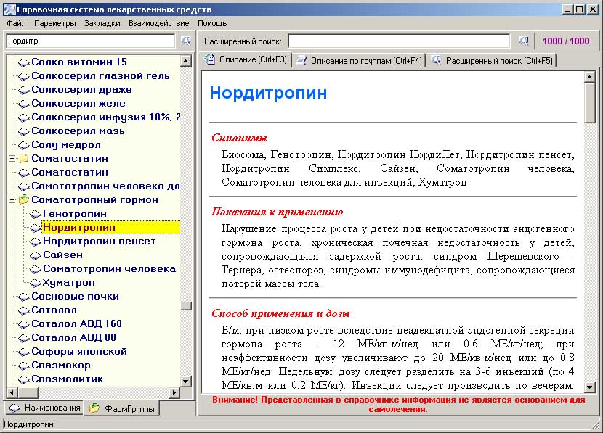Click in the Расширенный поиск input field
603x433 pixels.
[401, 41]
